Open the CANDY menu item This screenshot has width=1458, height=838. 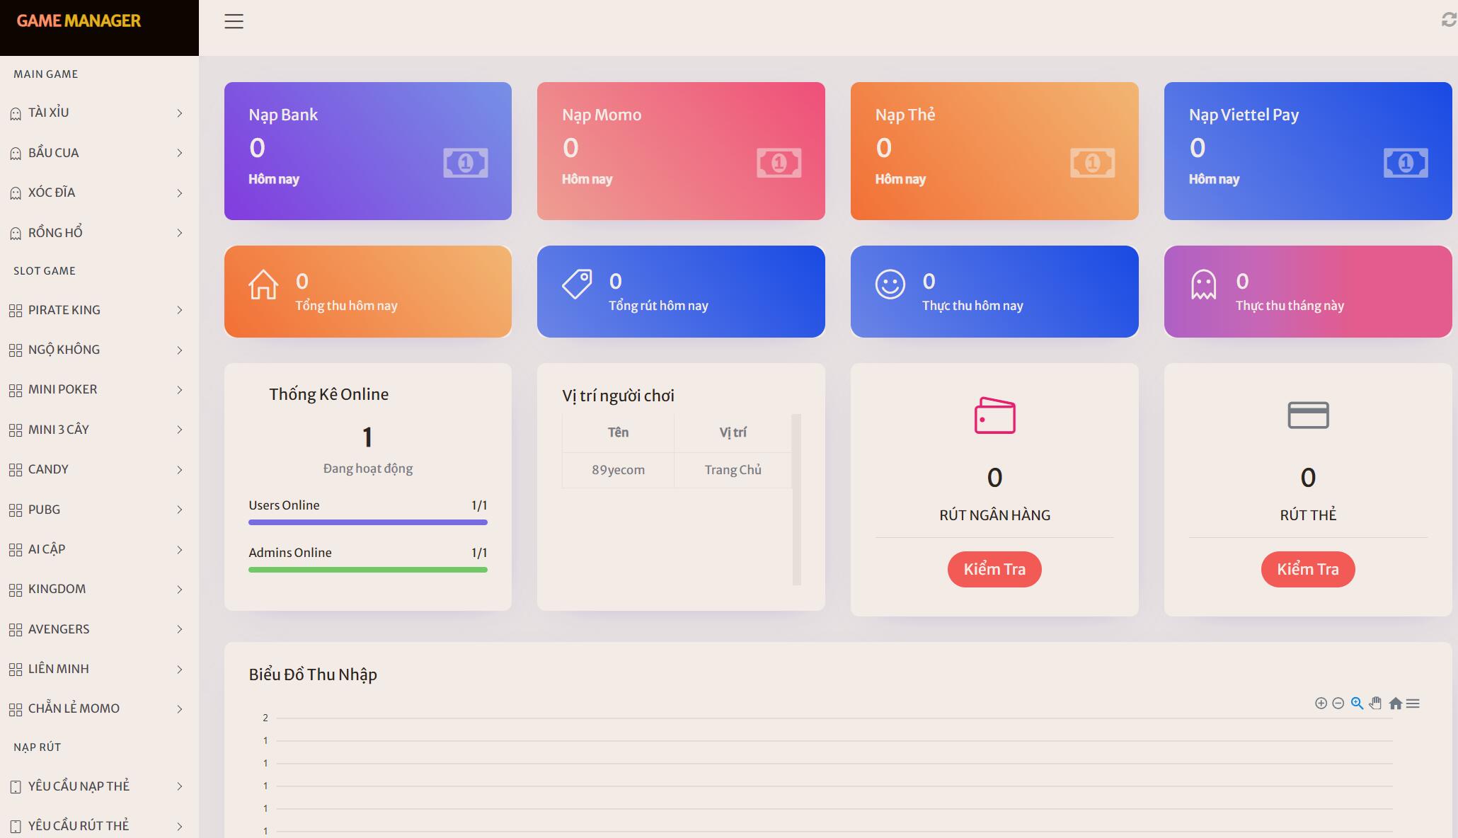point(99,469)
